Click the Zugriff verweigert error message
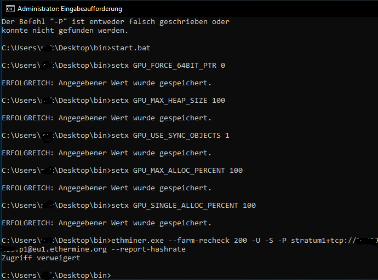Viewport: 378px width, 280px height. click(x=41, y=258)
